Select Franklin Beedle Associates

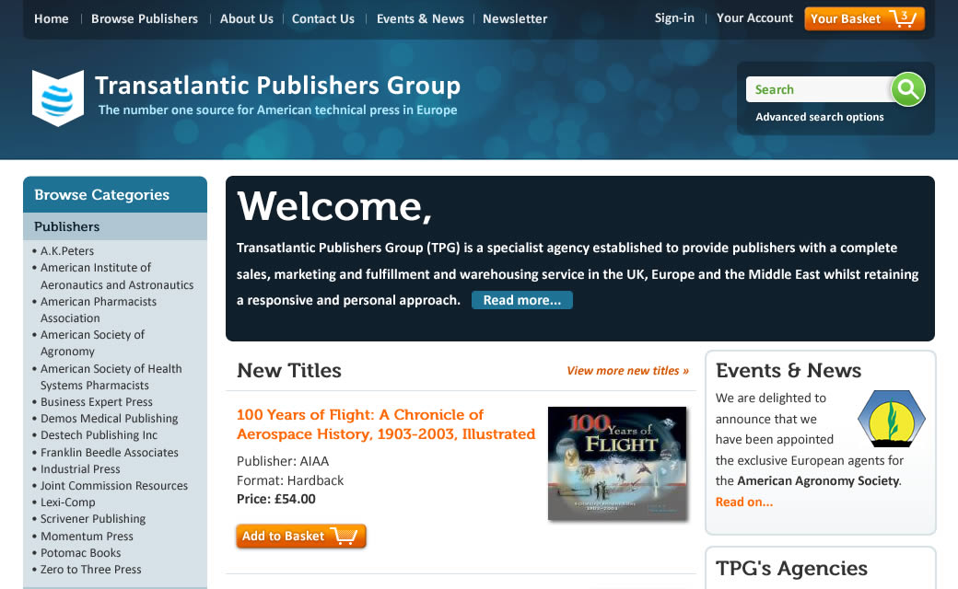pos(110,452)
